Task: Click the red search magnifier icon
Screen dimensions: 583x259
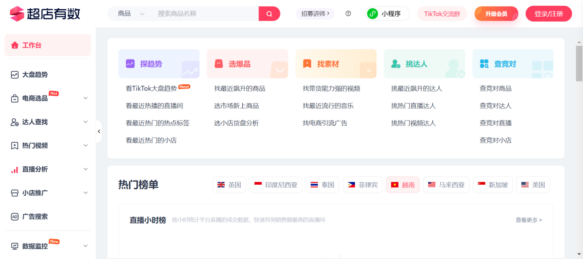Action: pyautogui.click(x=269, y=13)
